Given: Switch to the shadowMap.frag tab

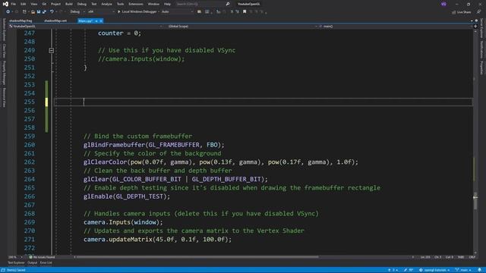Looking at the screenshot, I should [21, 20].
